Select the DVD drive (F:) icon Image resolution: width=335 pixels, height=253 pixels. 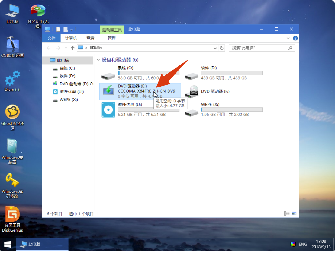point(194,91)
